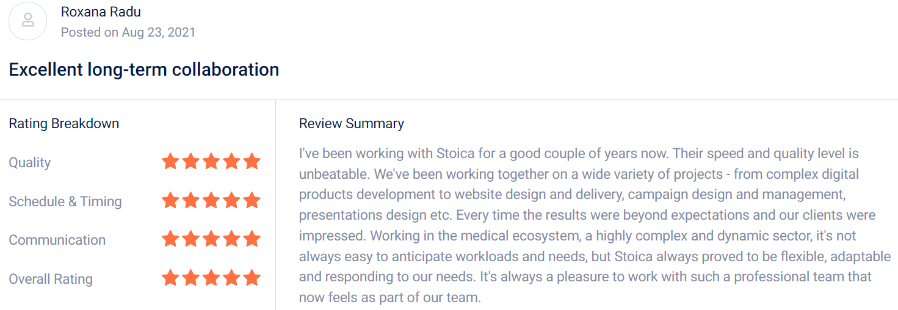Click the first star in Quality row

[170, 162]
